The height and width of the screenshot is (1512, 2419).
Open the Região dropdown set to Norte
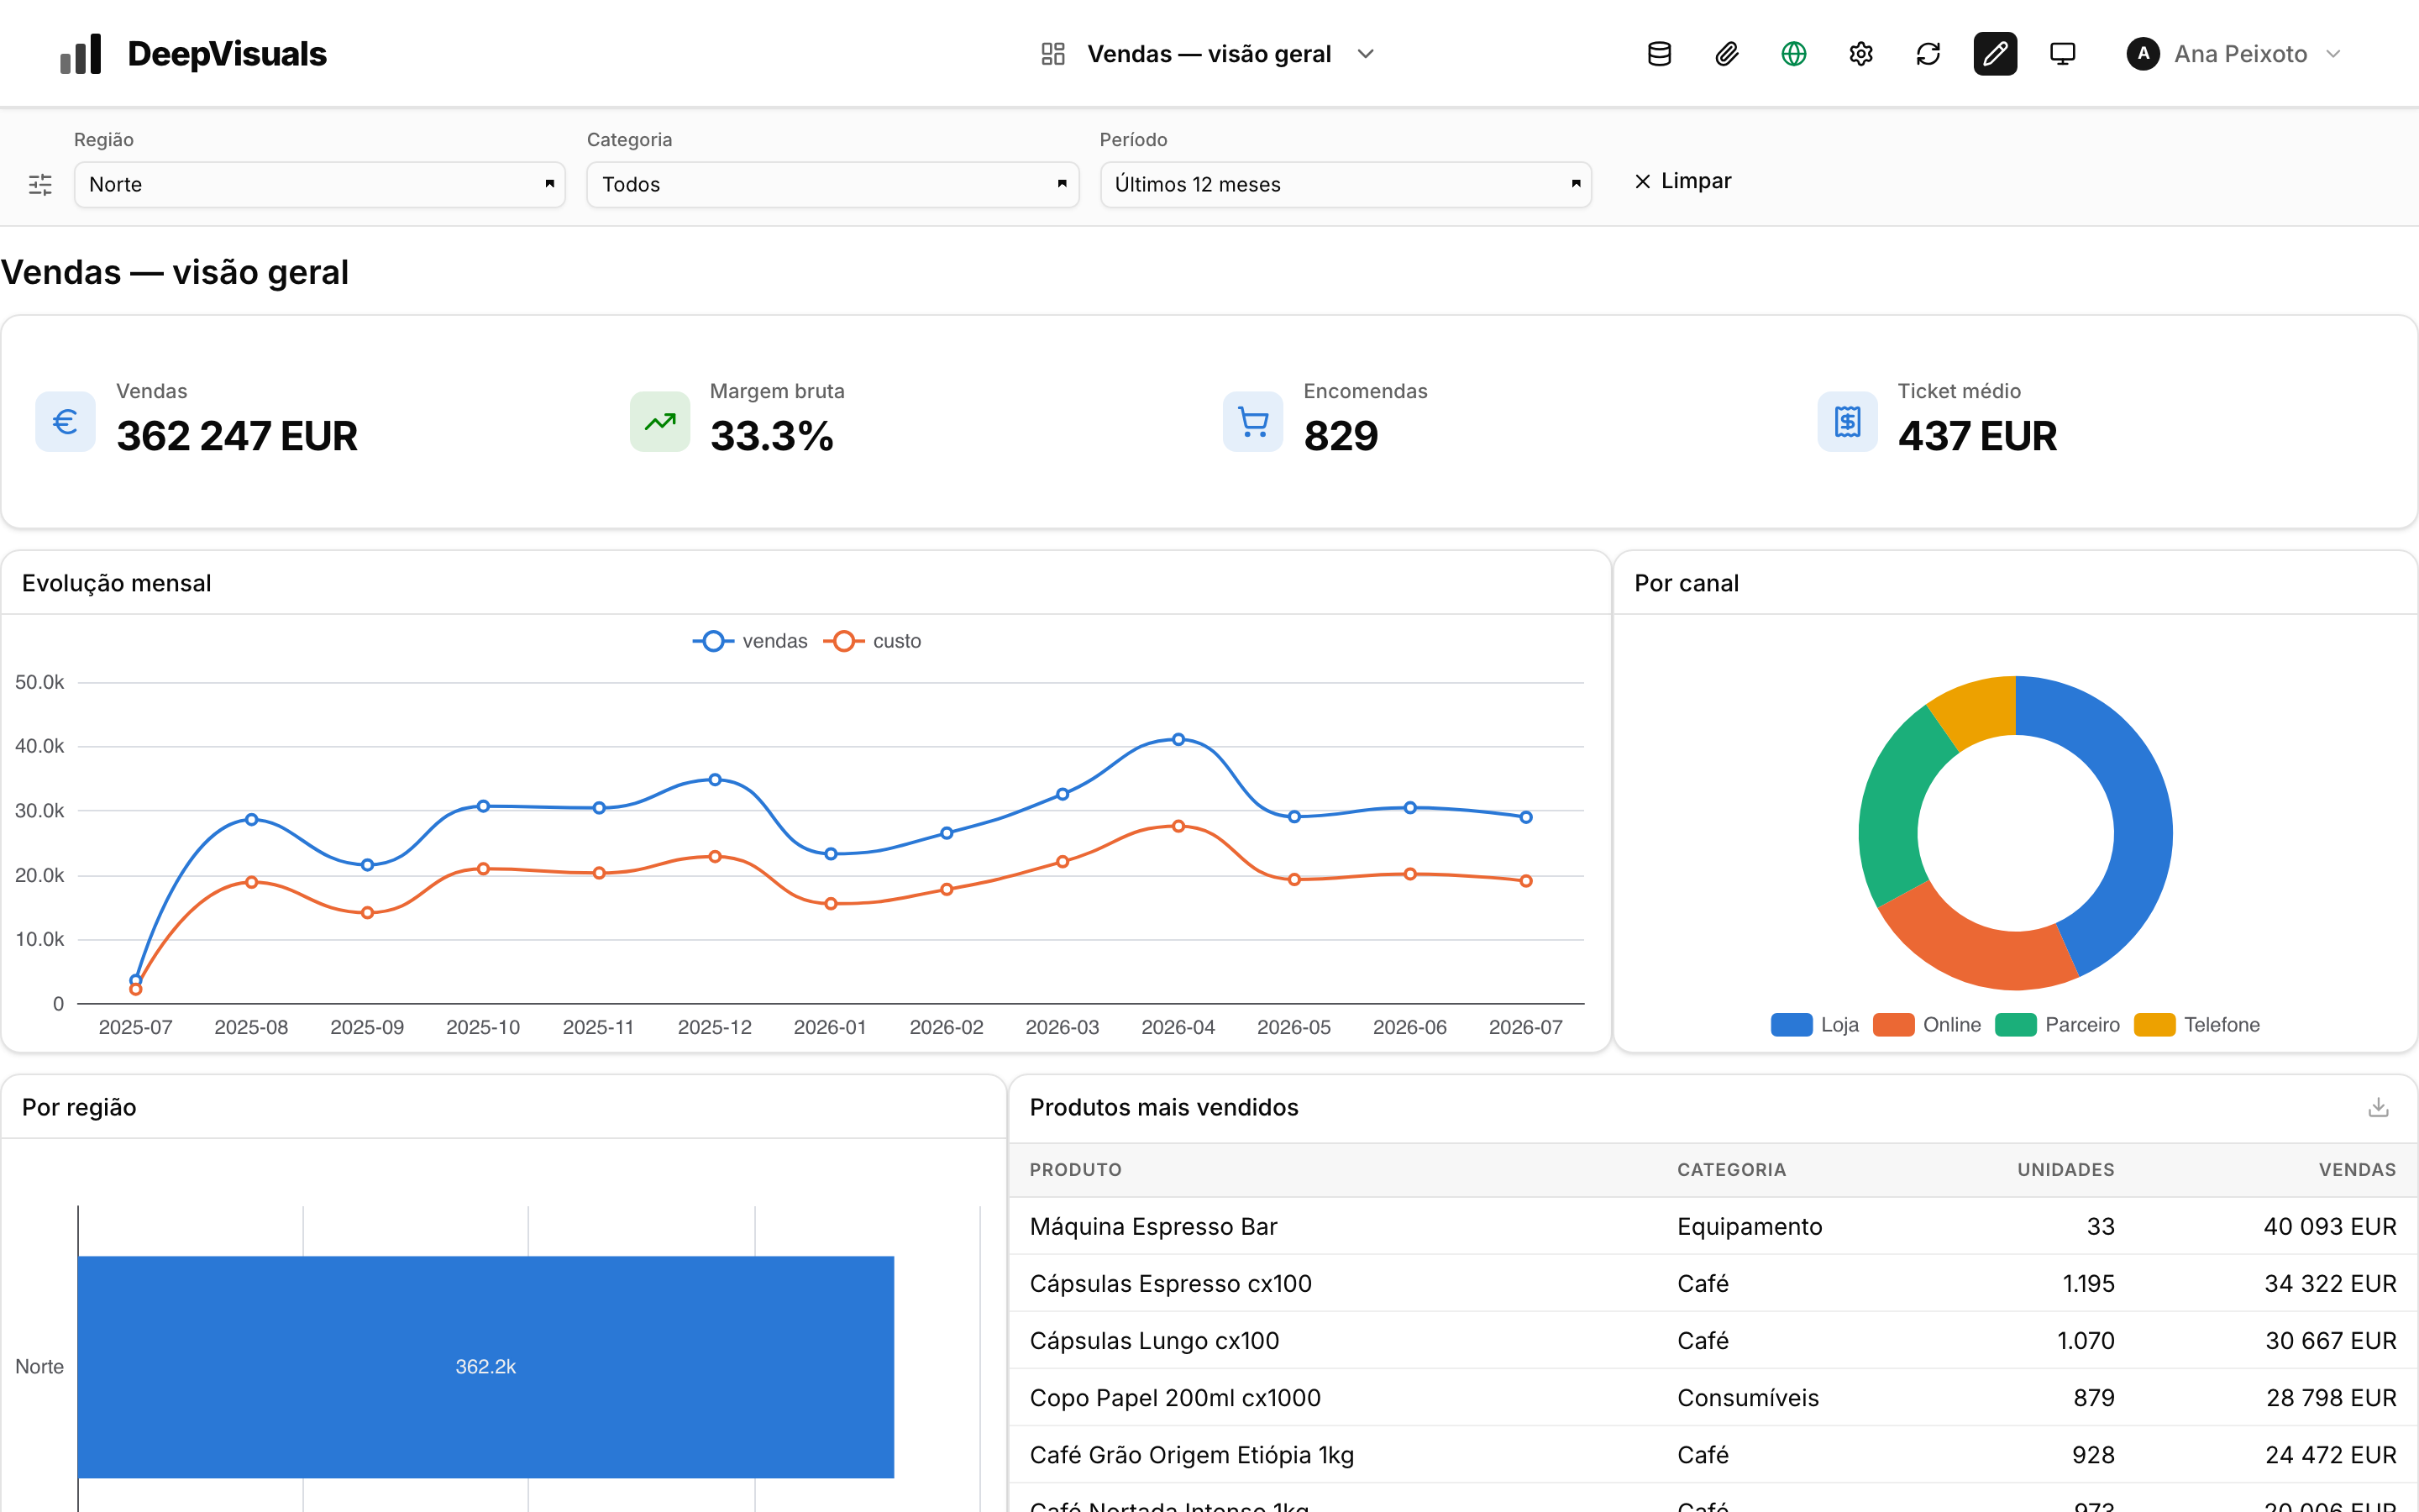[x=320, y=185]
